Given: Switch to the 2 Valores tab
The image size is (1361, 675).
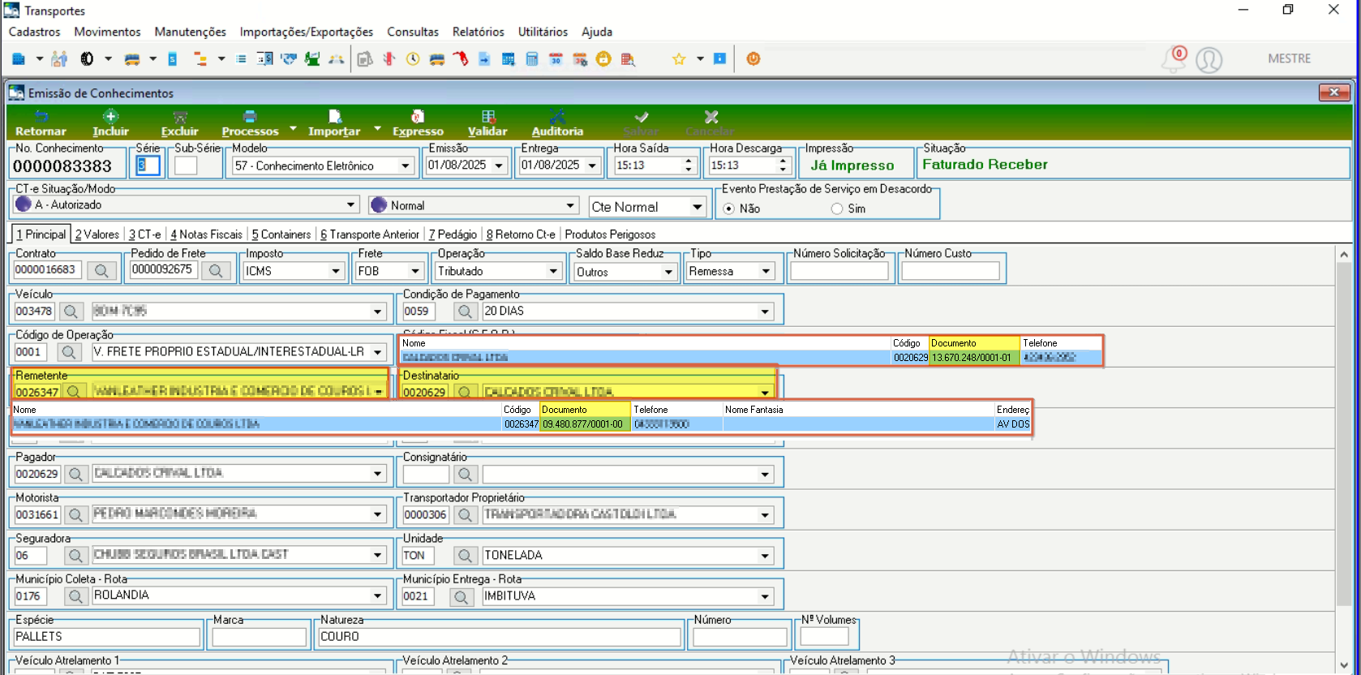Looking at the screenshot, I should pyautogui.click(x=97, y=234).
